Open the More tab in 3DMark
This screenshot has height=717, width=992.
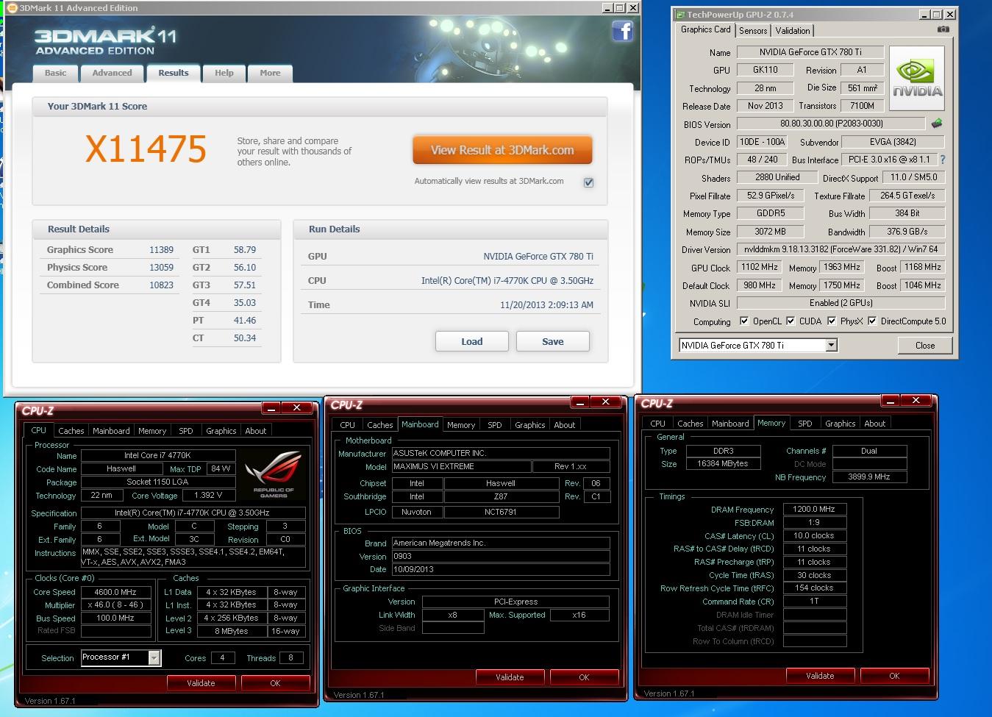(270, 73)
